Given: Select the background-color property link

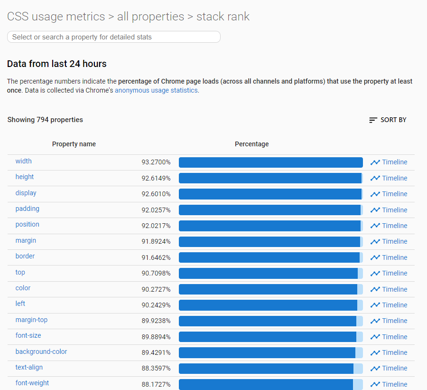Looking at the screenshot, I should tap(41, 352).
